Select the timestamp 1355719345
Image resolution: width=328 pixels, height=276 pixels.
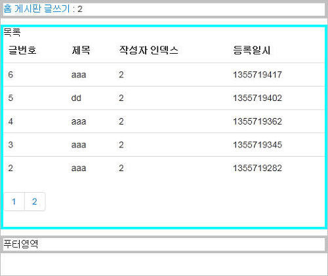(257, 145)
